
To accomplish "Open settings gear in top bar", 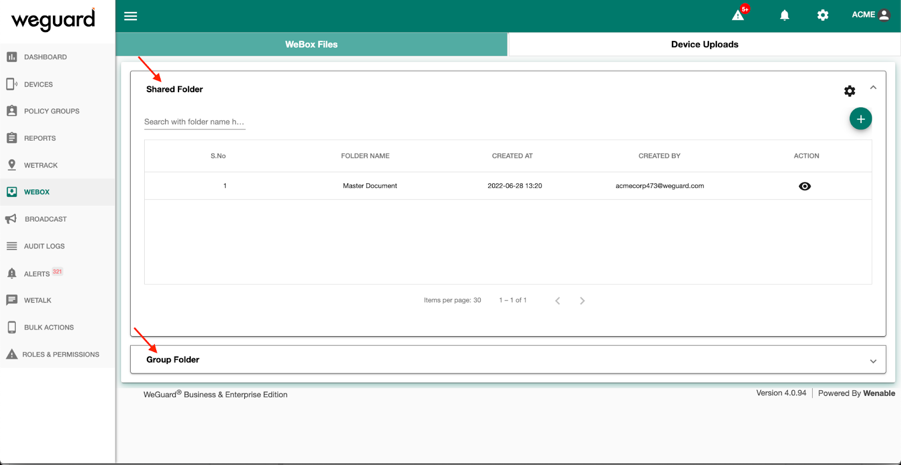I will 823,15.
